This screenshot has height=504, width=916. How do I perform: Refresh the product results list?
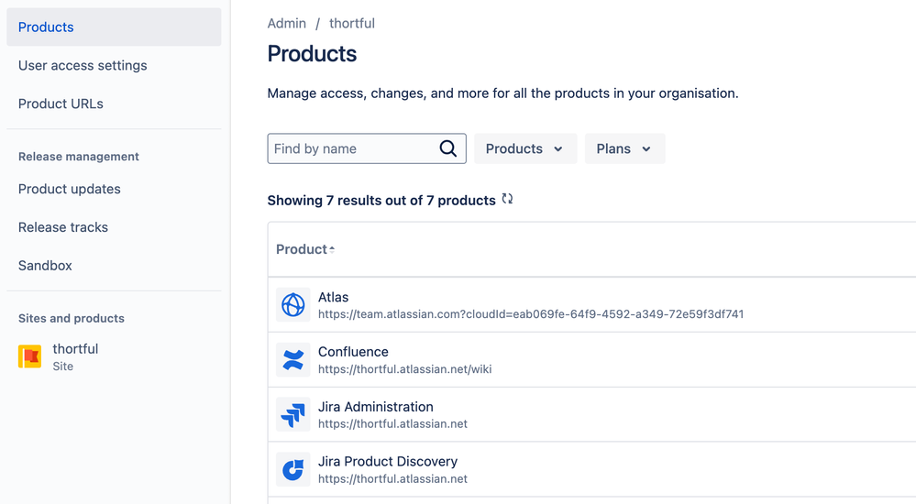[x=507, y=199]
